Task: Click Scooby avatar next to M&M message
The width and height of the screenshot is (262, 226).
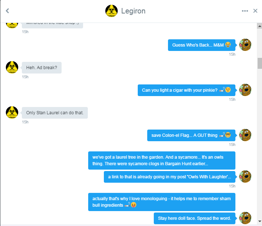Action: [245, 45]
